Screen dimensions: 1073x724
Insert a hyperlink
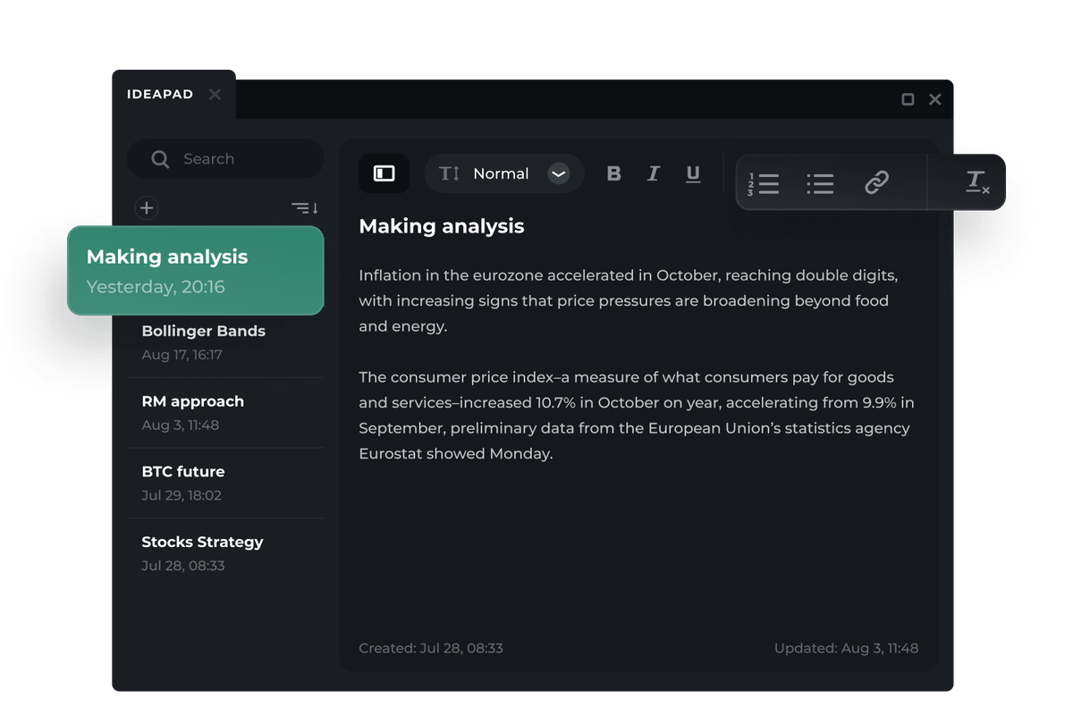click(x=876, y=183)
